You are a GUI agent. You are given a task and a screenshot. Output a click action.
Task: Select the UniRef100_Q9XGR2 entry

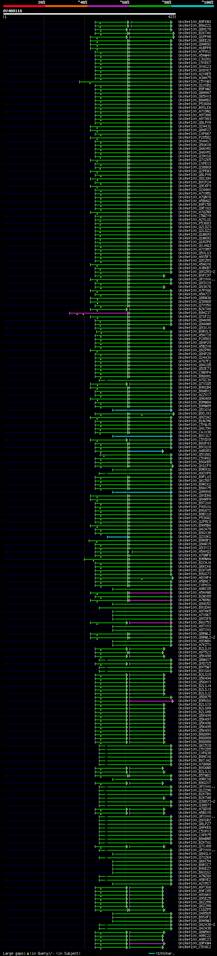tap(195, 820)
